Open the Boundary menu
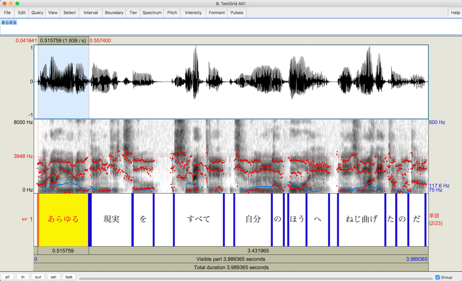462x281 pixels. click(114, 13)
